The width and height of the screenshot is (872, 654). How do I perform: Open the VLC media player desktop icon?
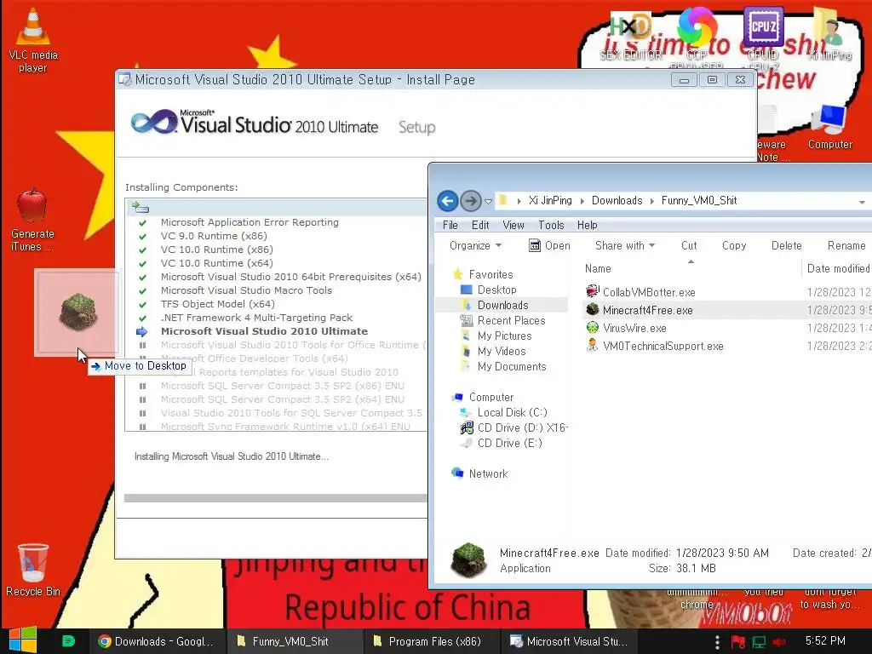point(33,40)
